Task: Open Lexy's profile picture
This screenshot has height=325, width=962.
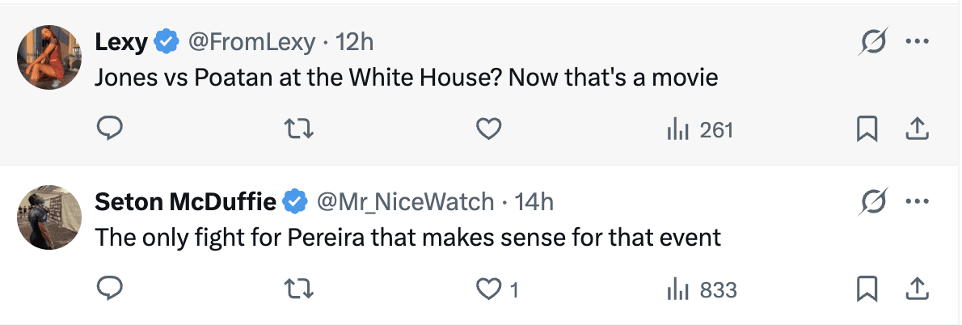Action: (49, 57)
